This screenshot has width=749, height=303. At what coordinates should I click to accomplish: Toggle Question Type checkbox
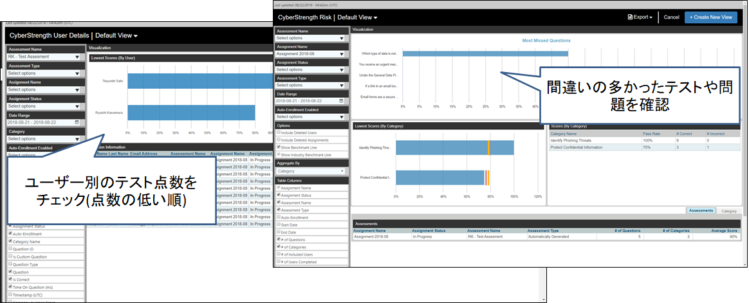click(x=10, y=264)
